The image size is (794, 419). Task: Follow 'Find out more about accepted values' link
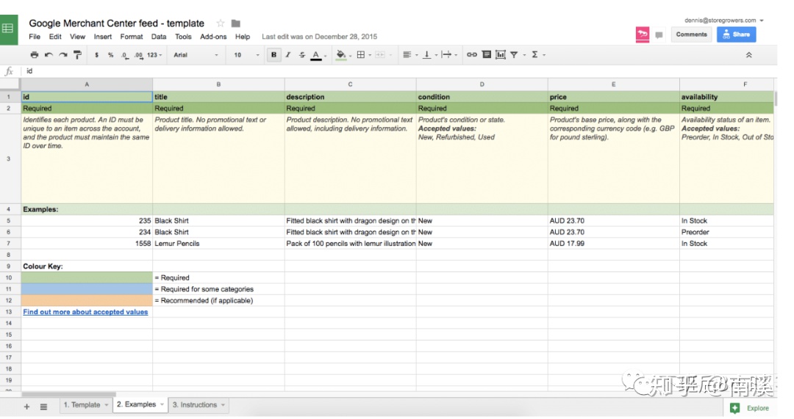[x=85, y=312]
